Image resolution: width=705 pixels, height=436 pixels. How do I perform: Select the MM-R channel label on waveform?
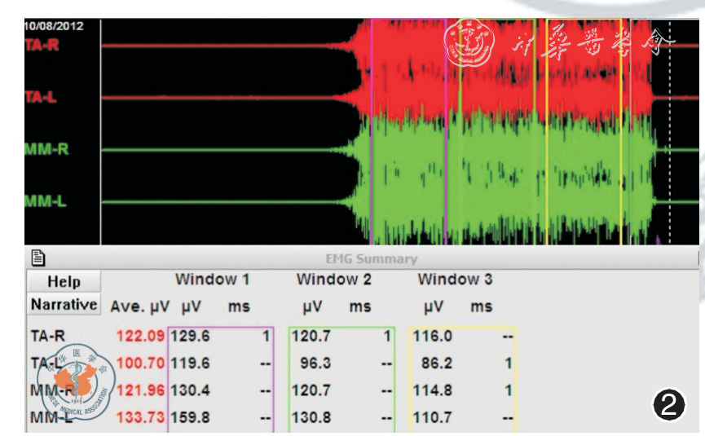pos(44,150)
